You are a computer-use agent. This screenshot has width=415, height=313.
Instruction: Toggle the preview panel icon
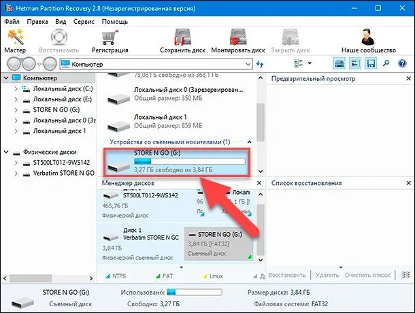click(x=355, y=63)
